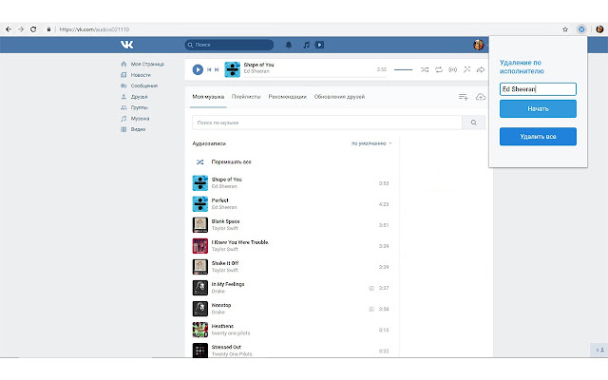Click the add playlist icon

(x=464, y=97)
